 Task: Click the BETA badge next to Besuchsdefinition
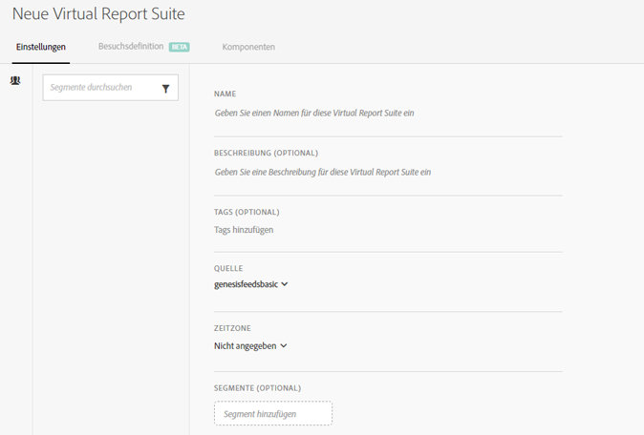tap(180, 47)
